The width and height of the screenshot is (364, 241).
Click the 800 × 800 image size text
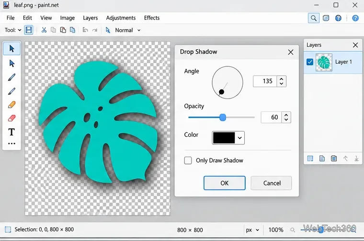(190, 230)
